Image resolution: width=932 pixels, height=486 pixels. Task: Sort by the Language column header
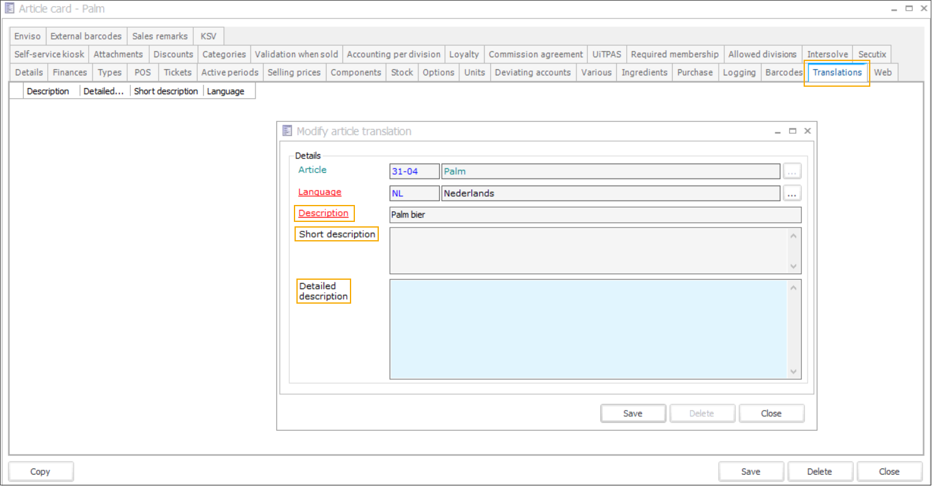226,92
